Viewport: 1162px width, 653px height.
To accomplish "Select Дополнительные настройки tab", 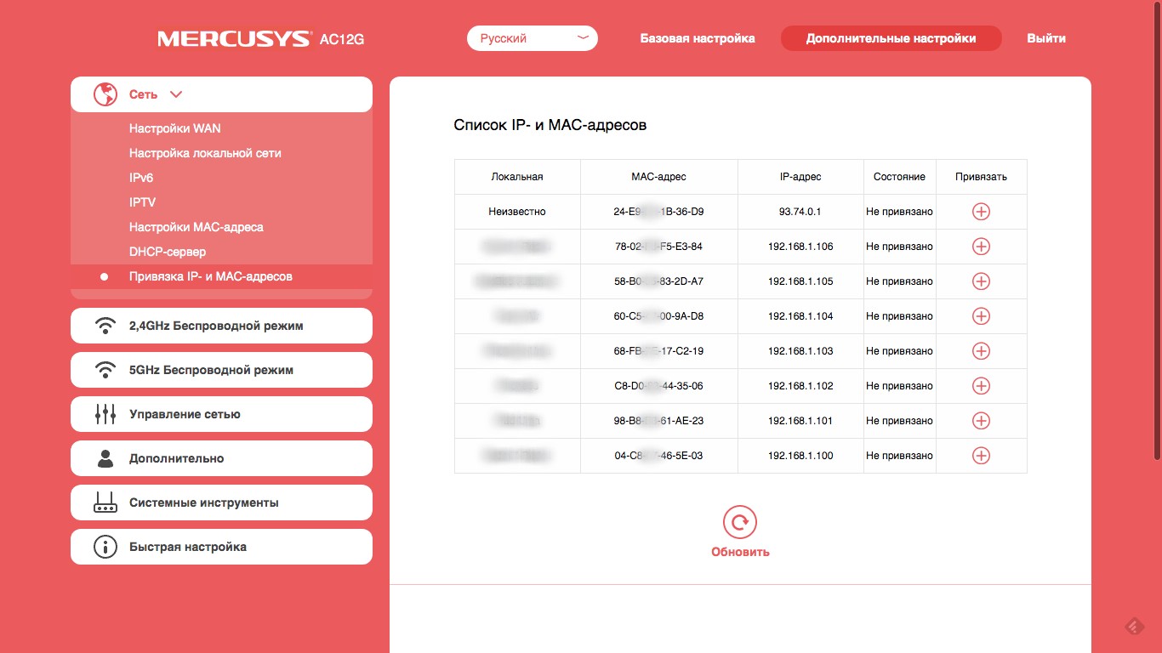I will pos(891,38).
